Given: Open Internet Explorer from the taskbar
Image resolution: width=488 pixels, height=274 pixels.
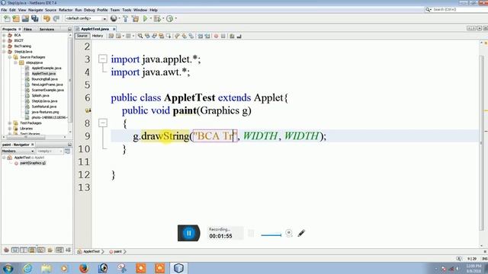Looking at the screenshot, I should 27,268.
